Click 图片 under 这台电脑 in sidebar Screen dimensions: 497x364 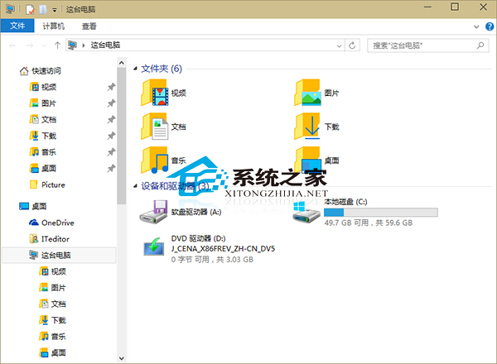(53, 288)
